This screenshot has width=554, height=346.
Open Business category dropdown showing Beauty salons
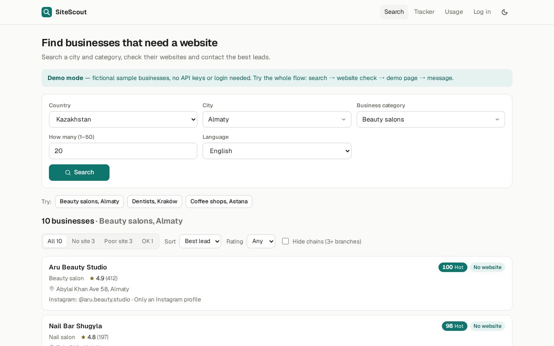[431, 119]
